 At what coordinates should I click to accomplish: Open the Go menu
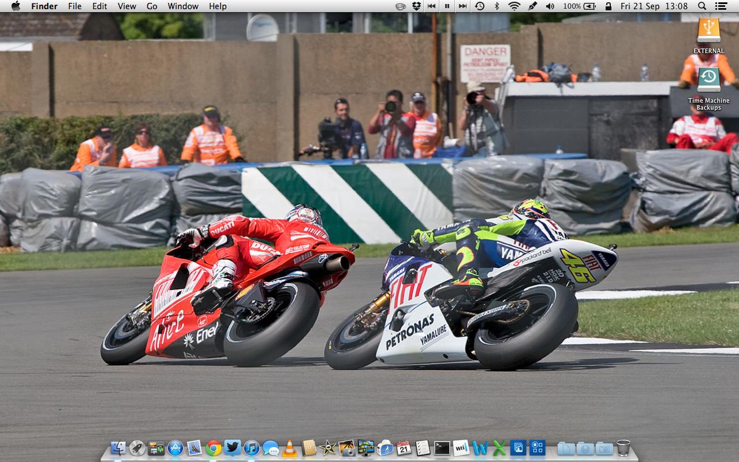(x=152, y=6)
